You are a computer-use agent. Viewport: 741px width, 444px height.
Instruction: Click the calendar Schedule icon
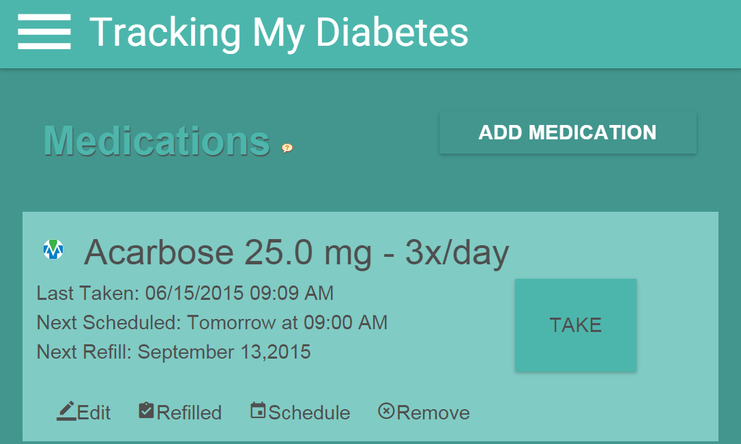258,411
